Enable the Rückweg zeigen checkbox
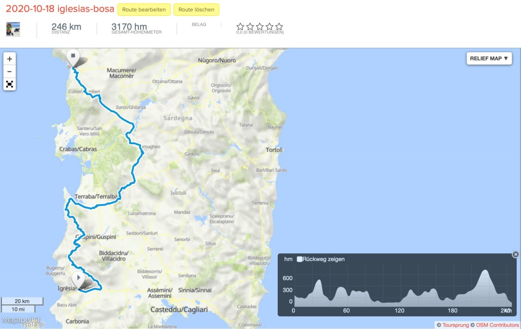 [300, 259]
